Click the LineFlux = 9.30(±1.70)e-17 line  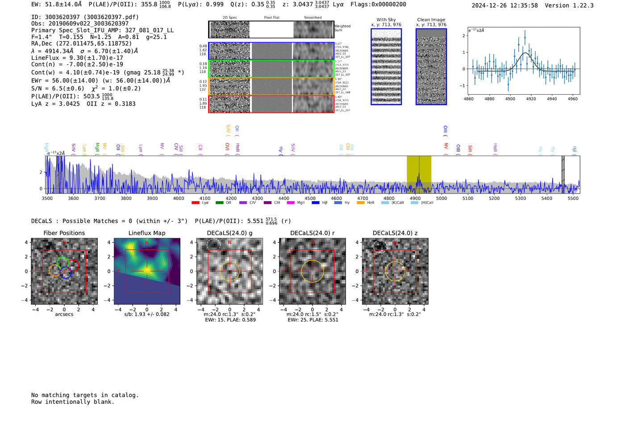[x=77, y=58]
